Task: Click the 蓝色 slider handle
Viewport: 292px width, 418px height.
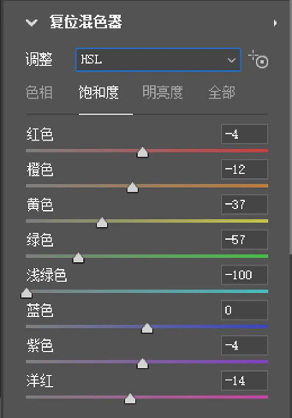Action: [x=147, y=328]
